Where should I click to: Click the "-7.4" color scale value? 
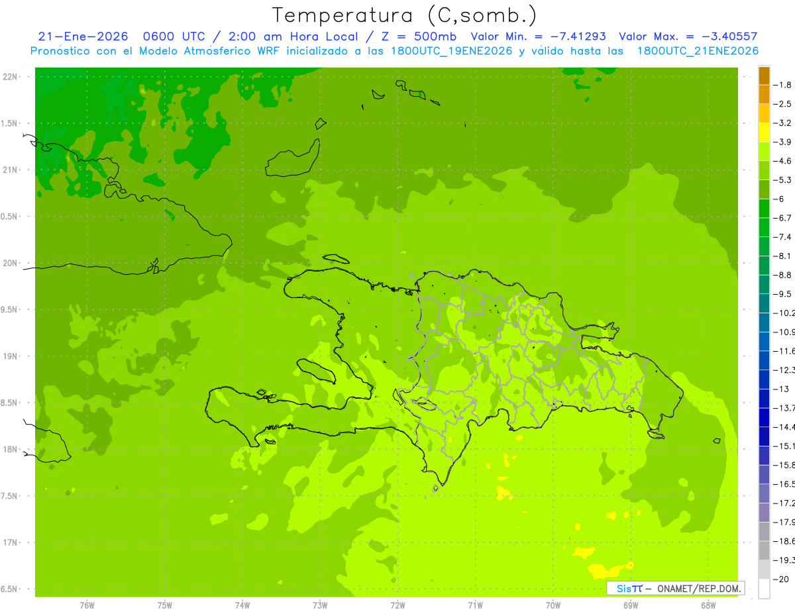pos(784,237)
